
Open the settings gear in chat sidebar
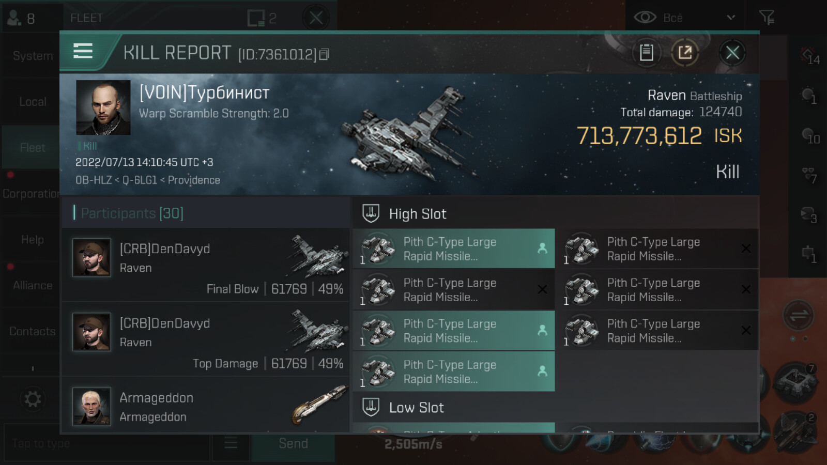(x=33, y=399)
